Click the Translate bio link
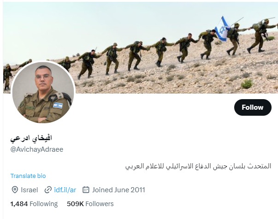Image resolution: width=278 pixels, height=219 pixels. click(x=28, y=176)
